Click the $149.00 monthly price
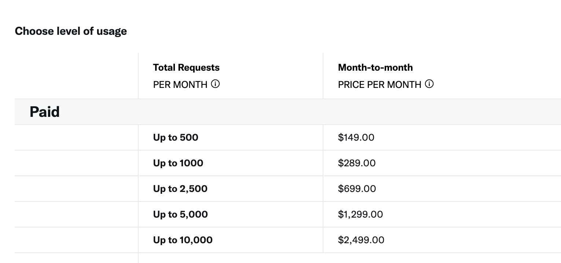The image size is (561, 263). coord(356,137)
